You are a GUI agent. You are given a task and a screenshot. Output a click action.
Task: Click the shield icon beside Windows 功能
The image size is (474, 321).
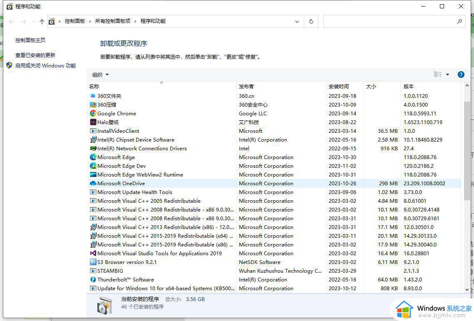(x=10, y=65)
